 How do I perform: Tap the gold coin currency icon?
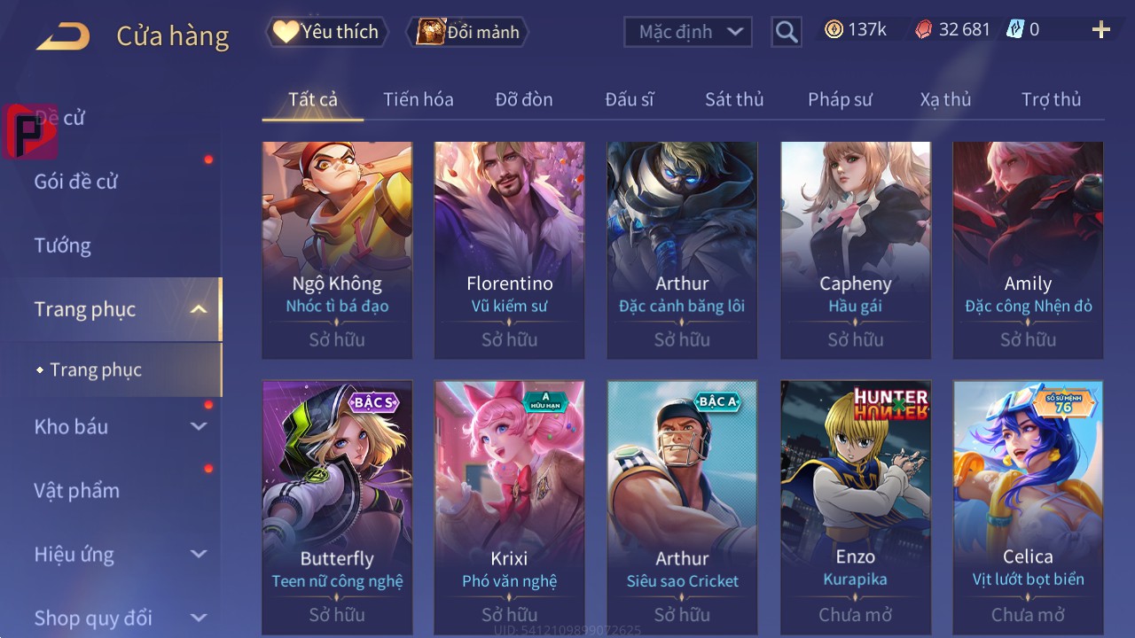click(x=834, y=29)
